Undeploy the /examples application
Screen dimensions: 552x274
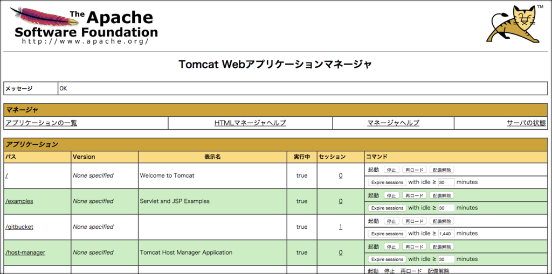pyautogui.click(x=442, y=195)
